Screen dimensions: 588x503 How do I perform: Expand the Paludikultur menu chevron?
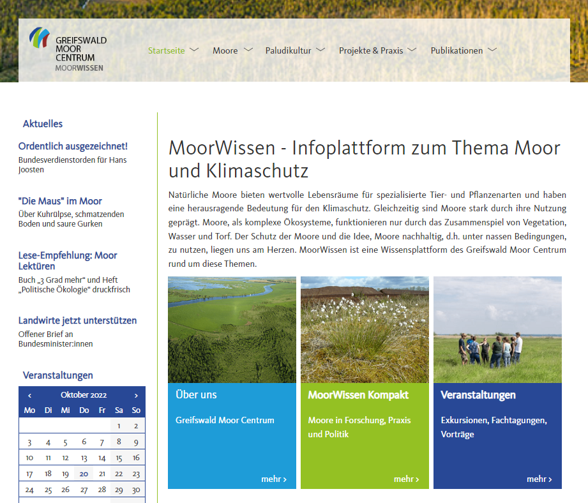(320, 50)
